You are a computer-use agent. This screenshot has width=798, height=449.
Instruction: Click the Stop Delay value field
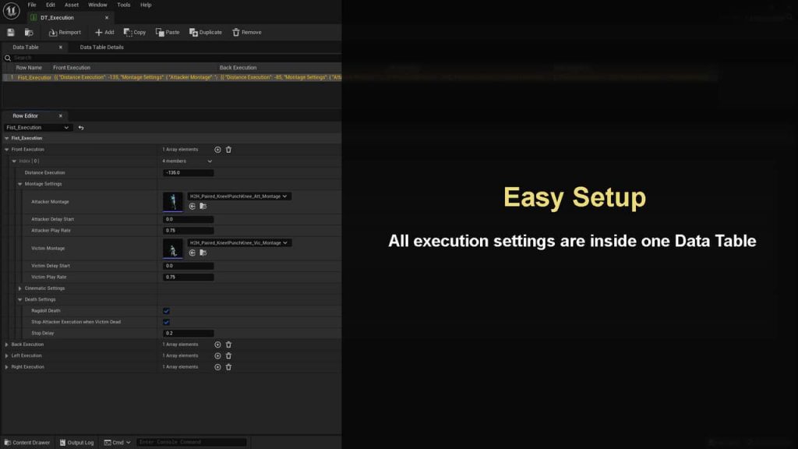coord(189,334)
